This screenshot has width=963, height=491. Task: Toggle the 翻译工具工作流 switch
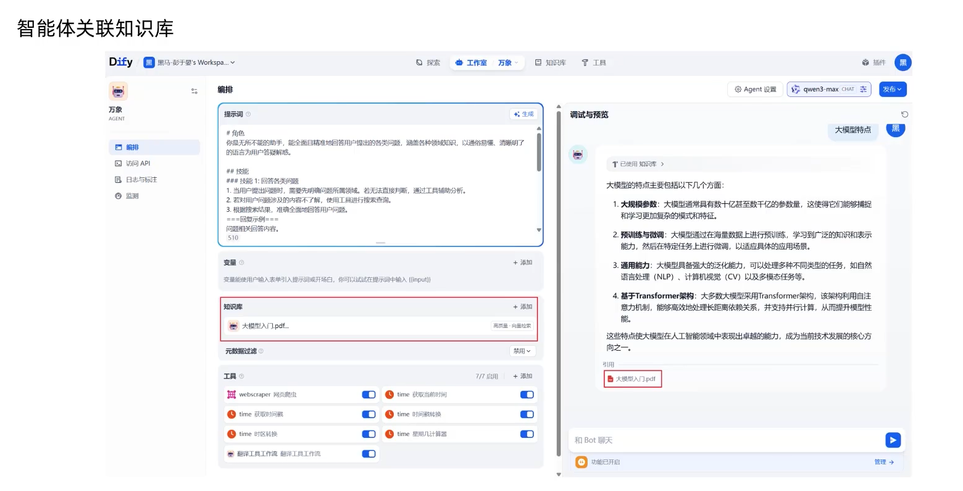pos(369,454)
